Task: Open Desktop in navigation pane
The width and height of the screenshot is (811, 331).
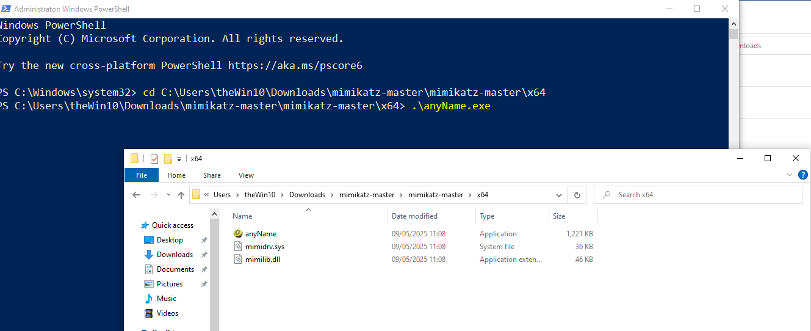Action: coord(170,240)
